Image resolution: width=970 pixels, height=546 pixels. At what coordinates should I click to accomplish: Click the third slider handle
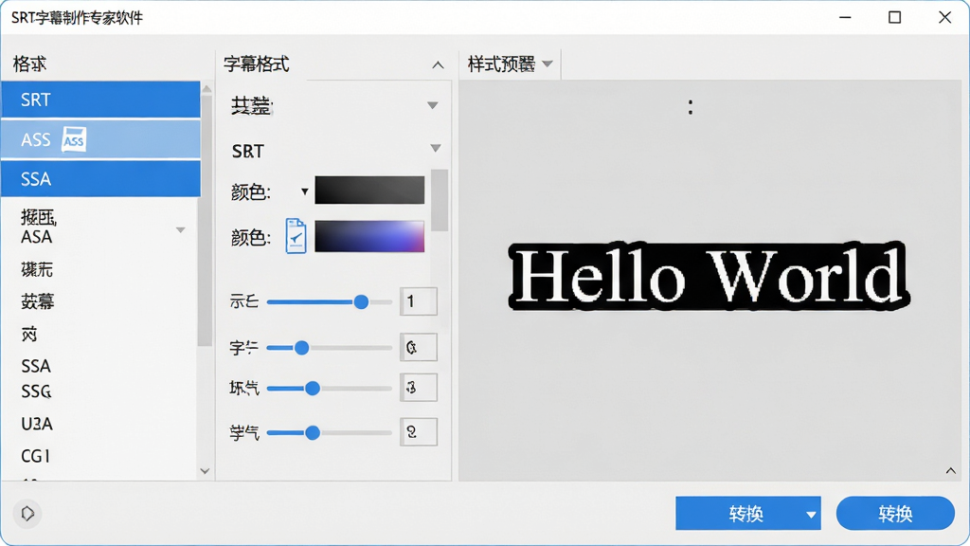click(x=313, y=388)
